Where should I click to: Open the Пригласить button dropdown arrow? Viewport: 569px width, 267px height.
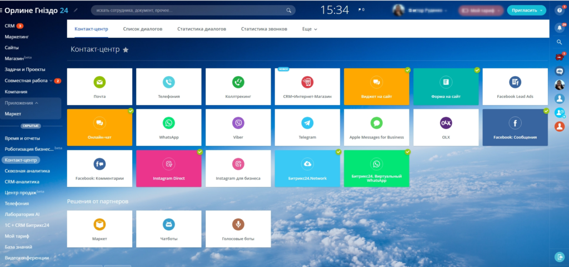click(542, 10)
